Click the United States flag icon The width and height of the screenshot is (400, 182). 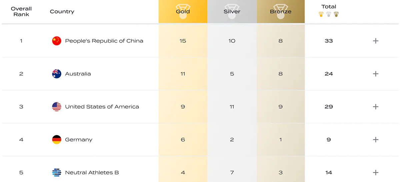(x=57, y=107)
